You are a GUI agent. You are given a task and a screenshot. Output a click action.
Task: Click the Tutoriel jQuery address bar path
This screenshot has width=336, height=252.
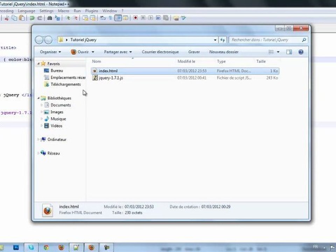click(83, 40)
